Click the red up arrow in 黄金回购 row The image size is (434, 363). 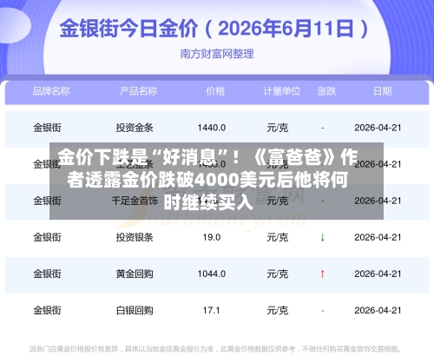coord(323,274)
